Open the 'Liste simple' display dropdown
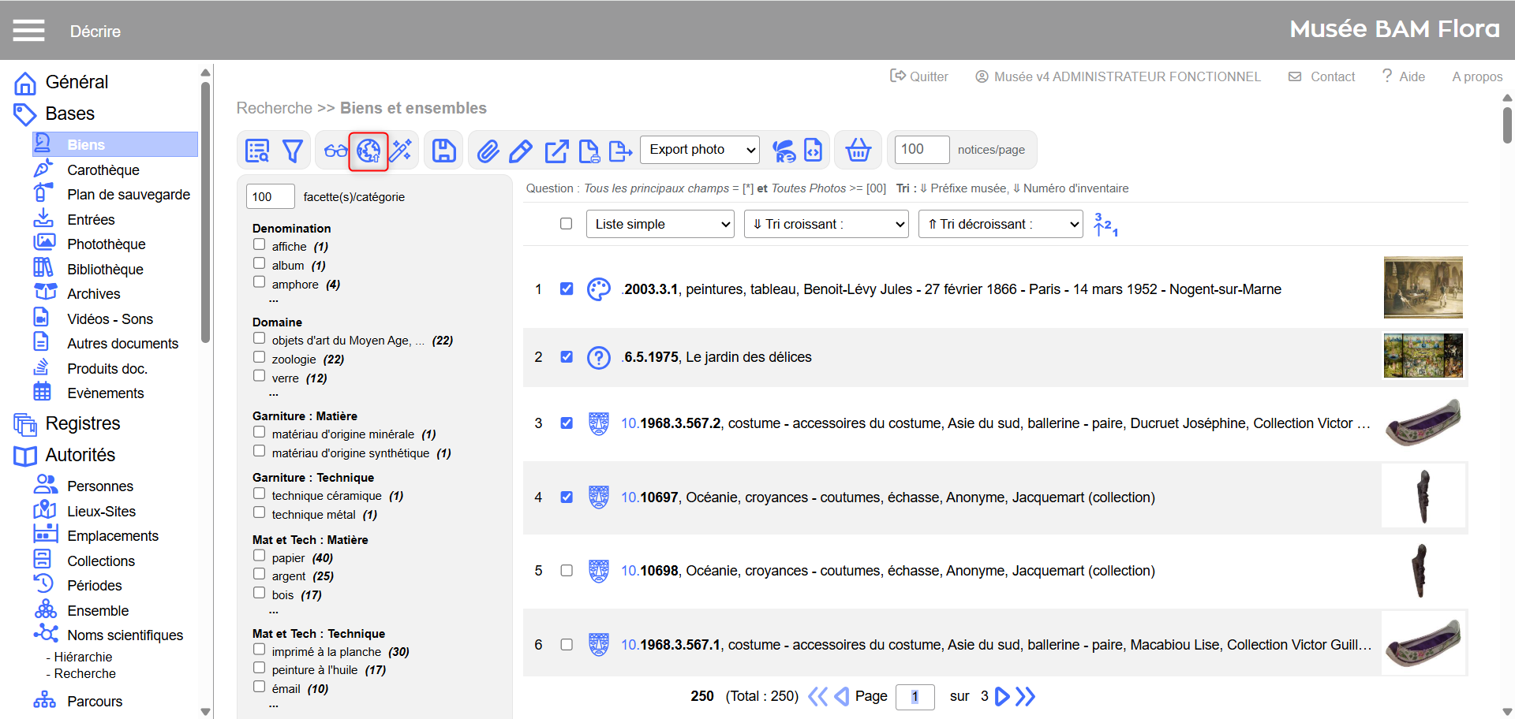Screen dimensions: 1515x719 [660, 224]
